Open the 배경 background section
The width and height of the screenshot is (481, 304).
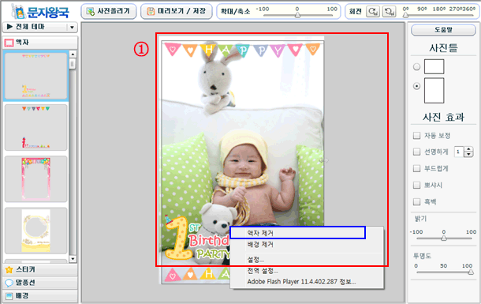(x=40, y=295)
